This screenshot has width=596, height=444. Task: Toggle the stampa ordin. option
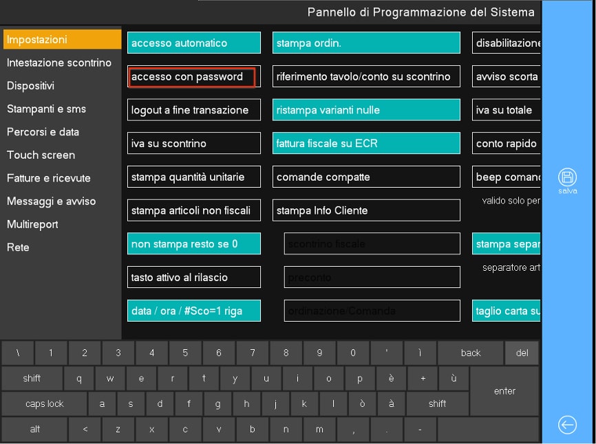pos(366,43)
